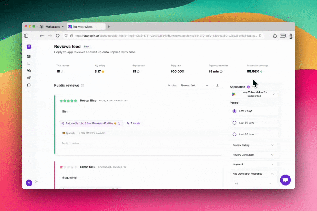Open the reviews chat icon in sidebar
This screenshot has width=317, height=211.
pyautogui.click(x=29, y=71)
